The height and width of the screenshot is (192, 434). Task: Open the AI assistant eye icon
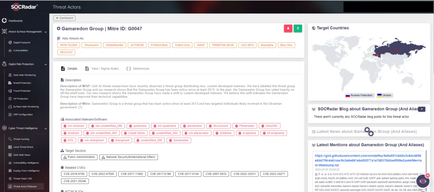(x=423, y=181)
